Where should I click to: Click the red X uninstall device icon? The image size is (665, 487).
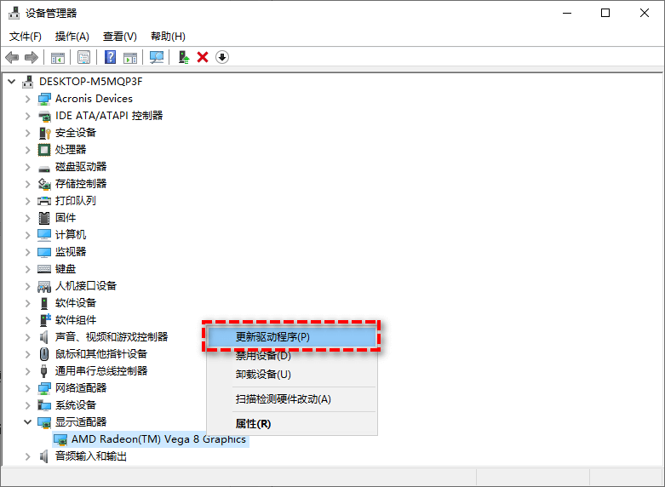click(x=203, y=57)
